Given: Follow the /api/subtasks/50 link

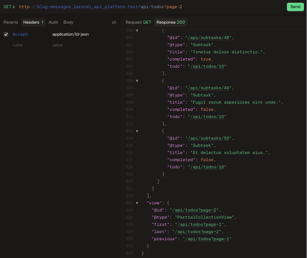Looking at the screenshot, I should 209,138.
